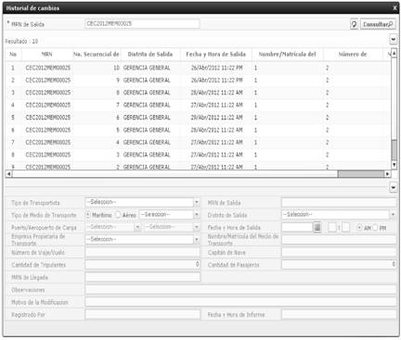Select the Marítimo radio button

pos(88,215)
